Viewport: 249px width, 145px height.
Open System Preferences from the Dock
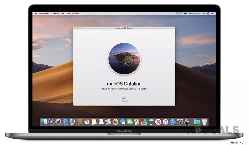click(180, 122)
